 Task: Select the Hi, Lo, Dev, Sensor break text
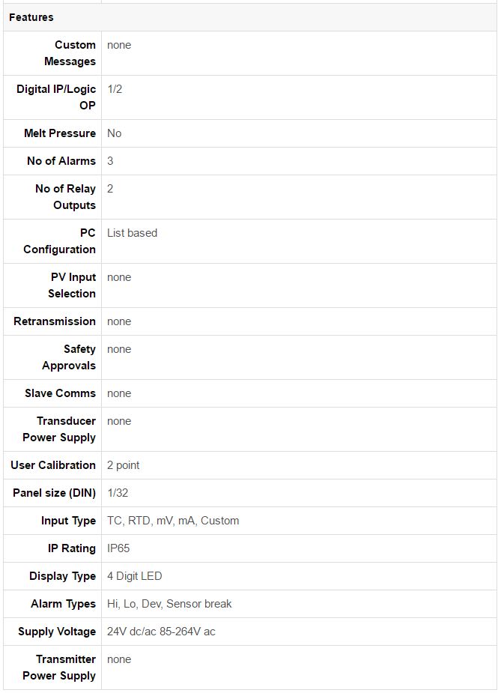pyautogui.click(x=169, y=604)
